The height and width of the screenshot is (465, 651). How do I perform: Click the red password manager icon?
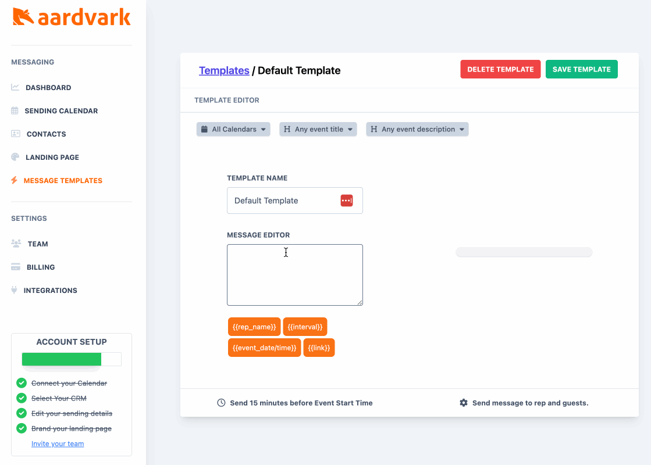pos(347,201)
